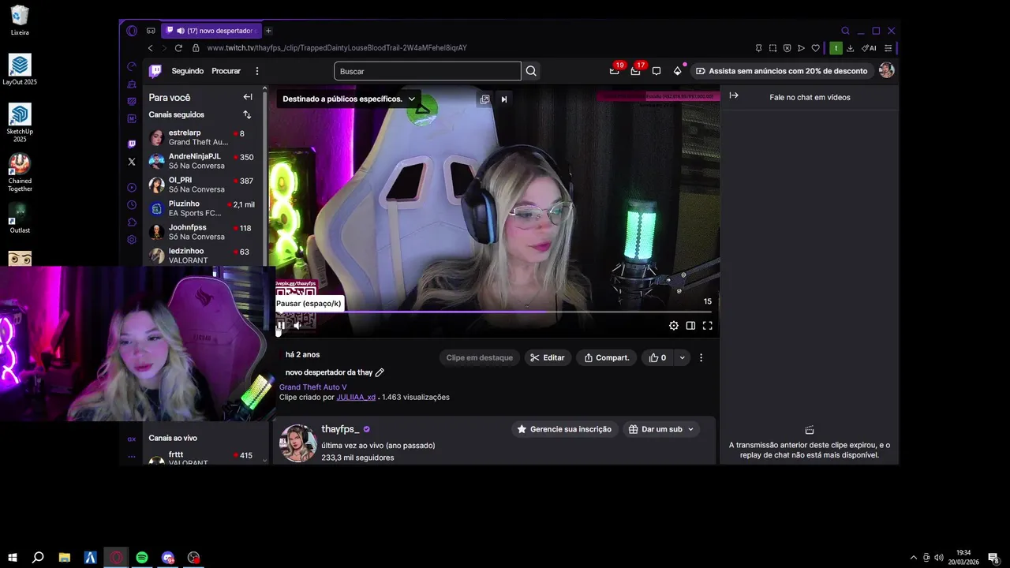The image size is (1010, 568).
Task: Open Opera easy setup menu icon
Action: point(888,48)
